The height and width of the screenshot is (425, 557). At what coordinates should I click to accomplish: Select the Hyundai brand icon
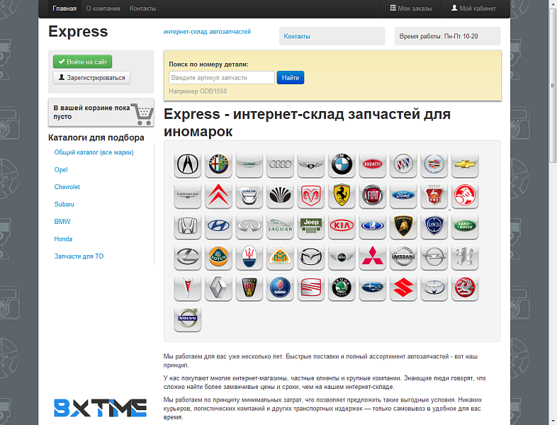(x=218, y=226)
